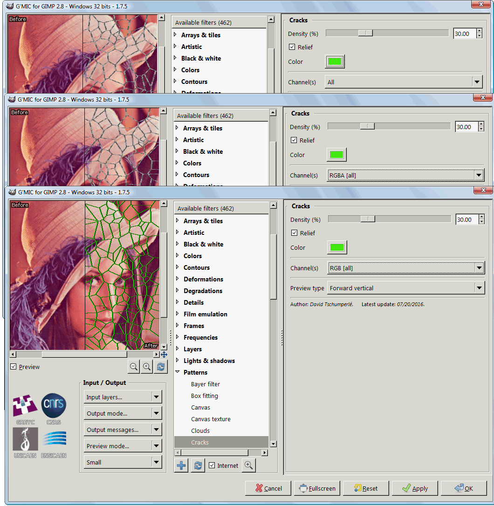Click the OK button
The width and height of the screenshot is (494, 506).
(x=464, y=488)
